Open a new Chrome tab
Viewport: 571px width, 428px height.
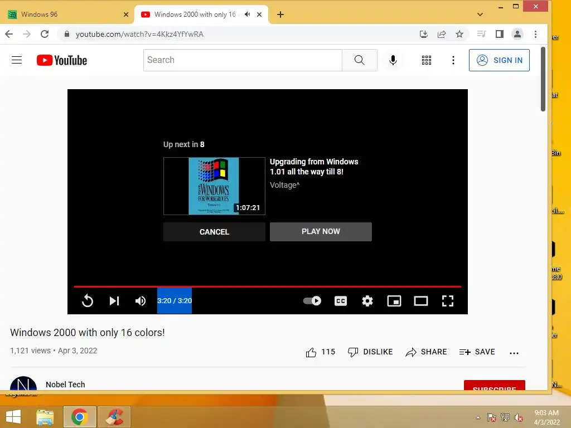[x=280, y=14]
